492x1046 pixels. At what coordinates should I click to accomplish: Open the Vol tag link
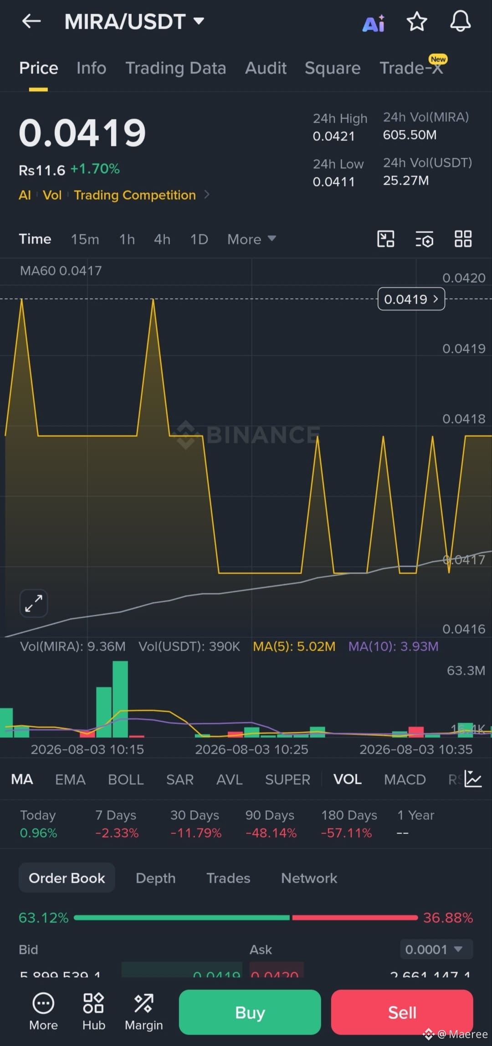pyautogui.click(x=52, y=195)
